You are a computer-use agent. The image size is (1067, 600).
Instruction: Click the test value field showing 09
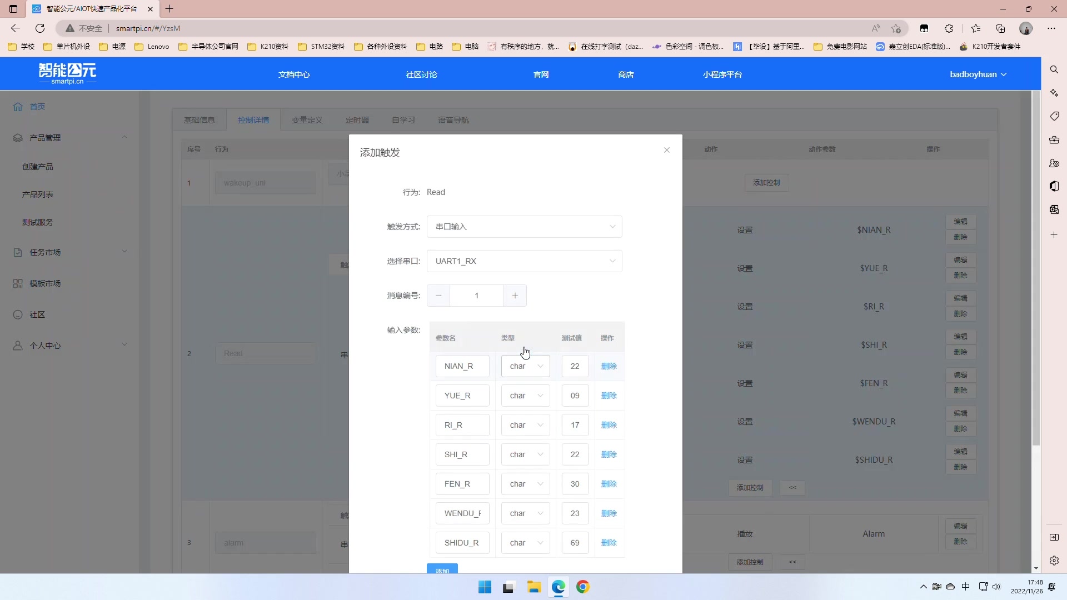[575, 396]
